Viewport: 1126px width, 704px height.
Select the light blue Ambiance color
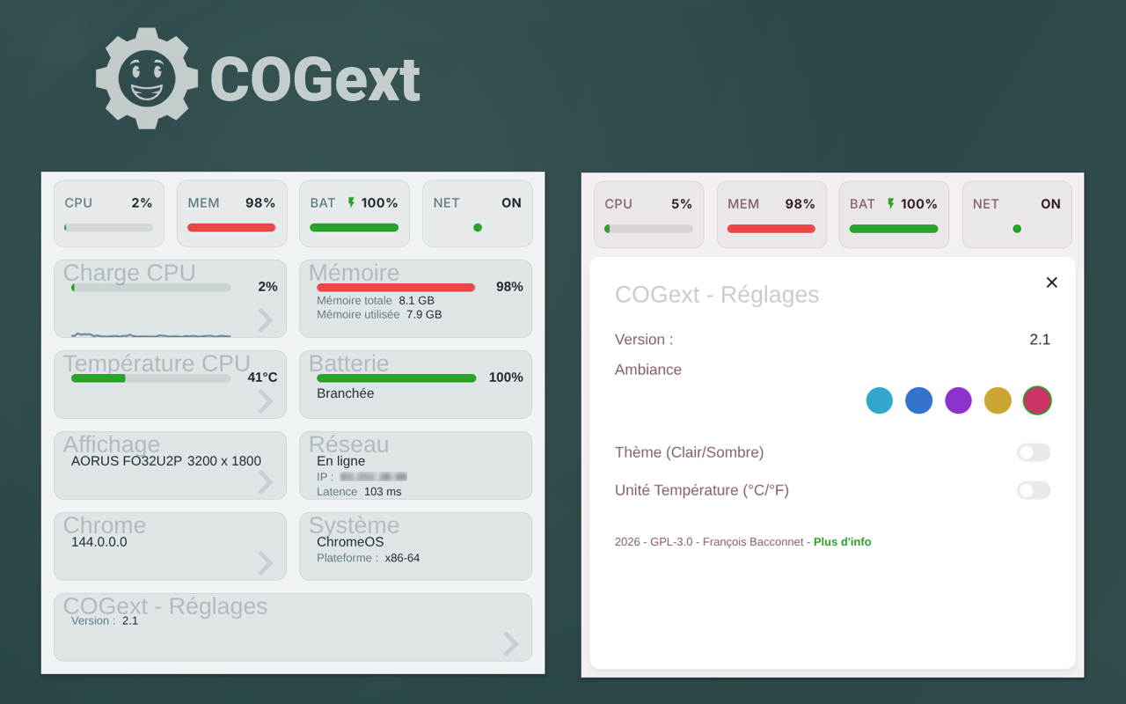point(880,400)
